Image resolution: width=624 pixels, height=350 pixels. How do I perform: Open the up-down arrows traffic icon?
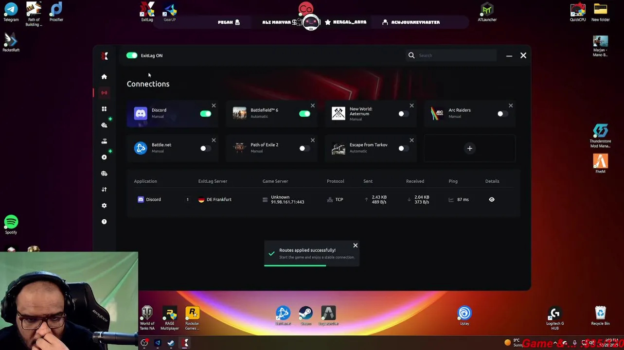[x=104, y=189]
